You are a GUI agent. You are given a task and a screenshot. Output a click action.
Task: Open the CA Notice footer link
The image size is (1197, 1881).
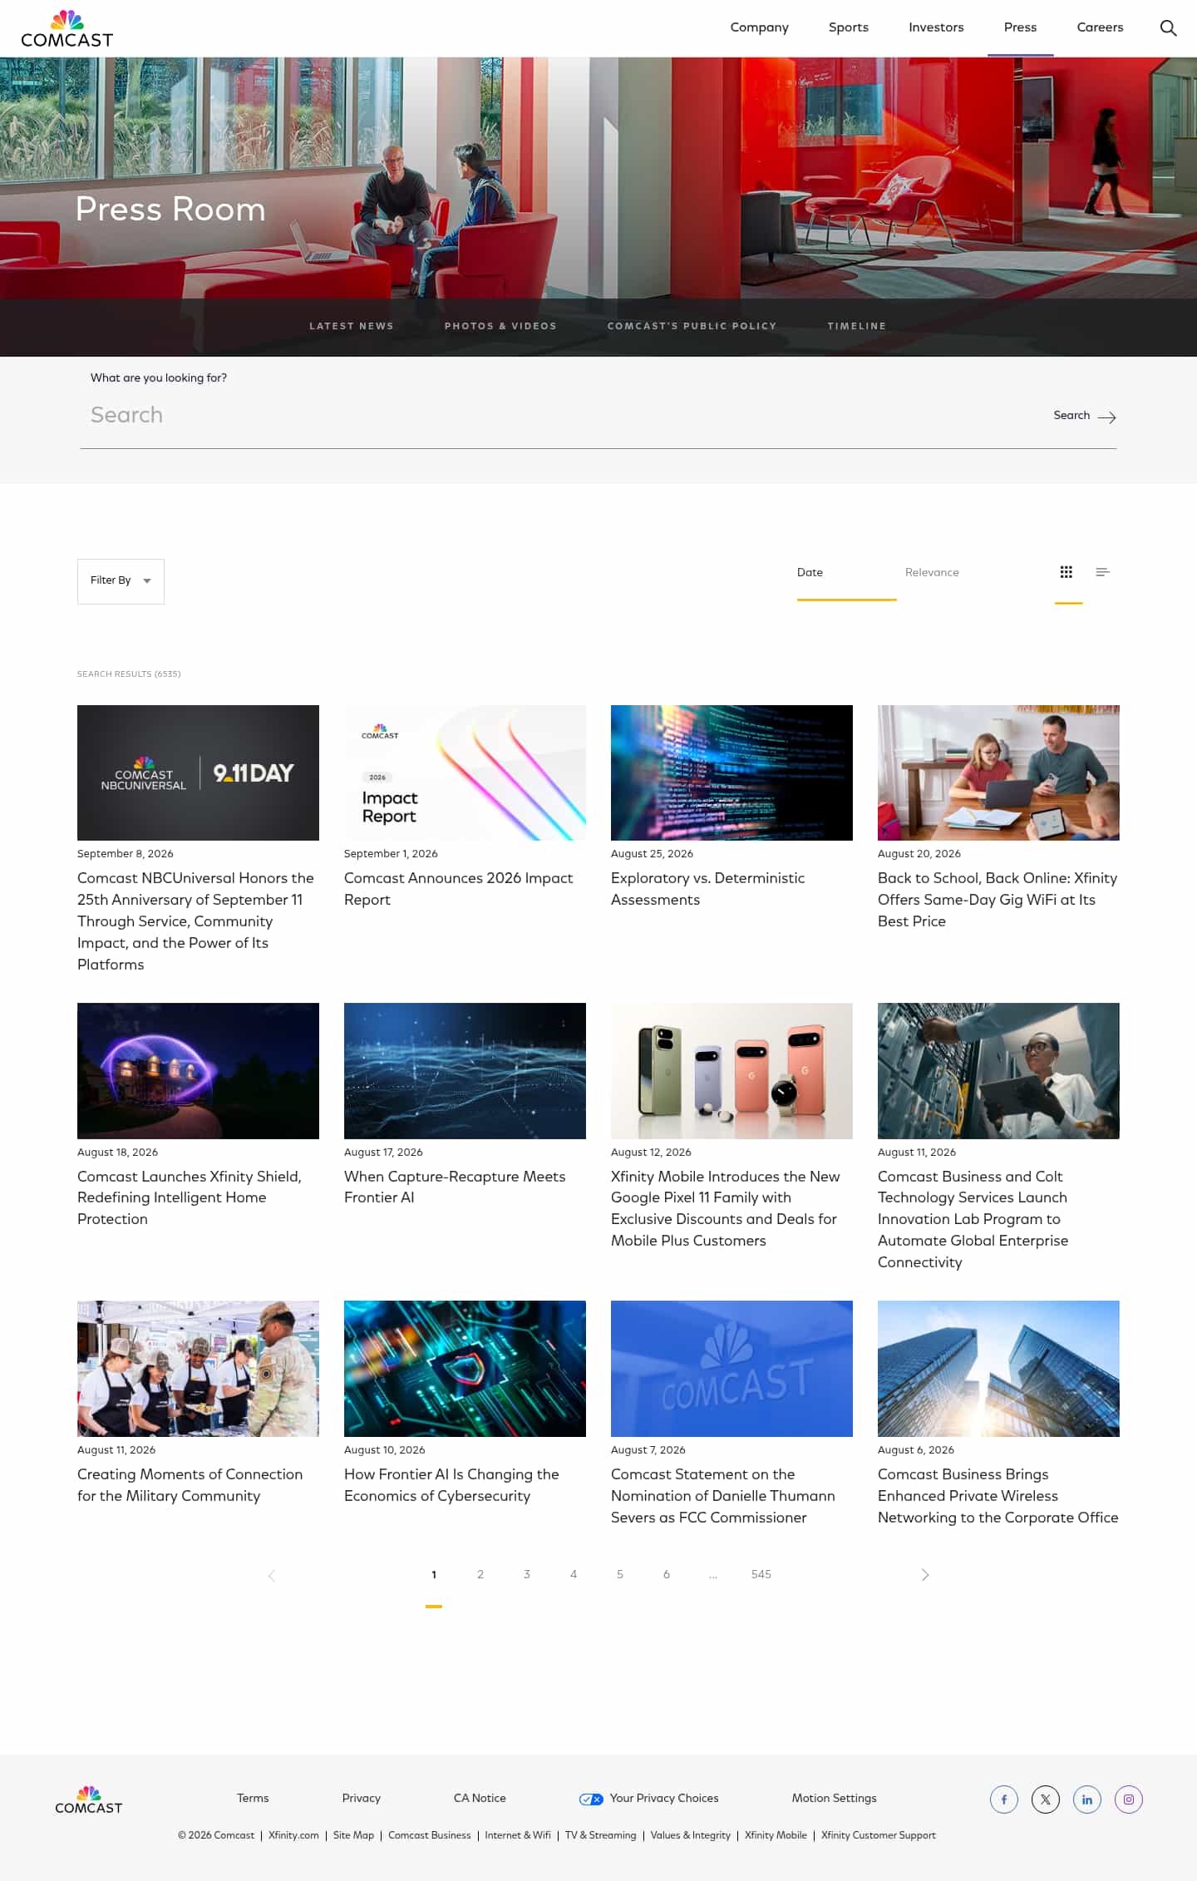480,1798
